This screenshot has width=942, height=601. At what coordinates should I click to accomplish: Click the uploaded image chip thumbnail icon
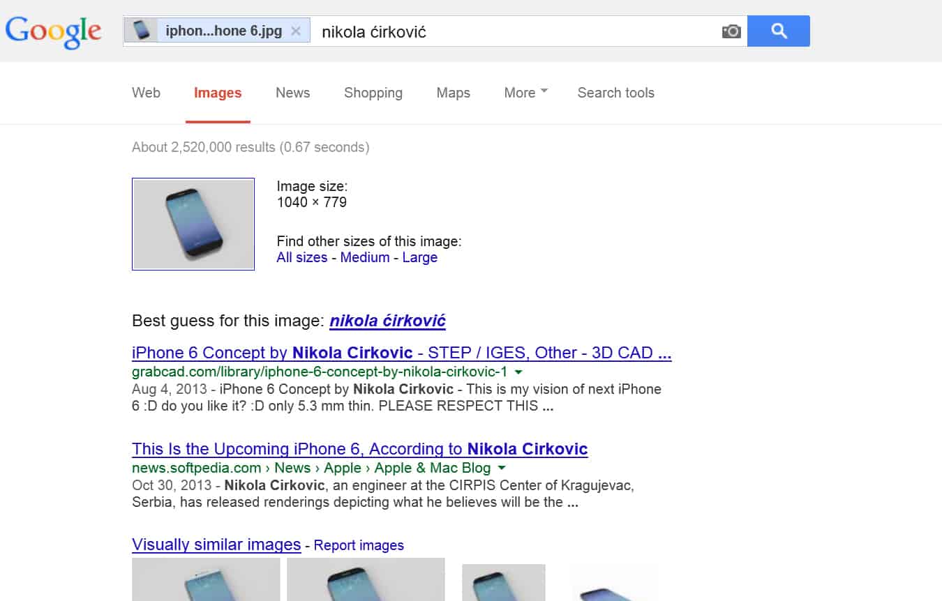click(142, 31)
